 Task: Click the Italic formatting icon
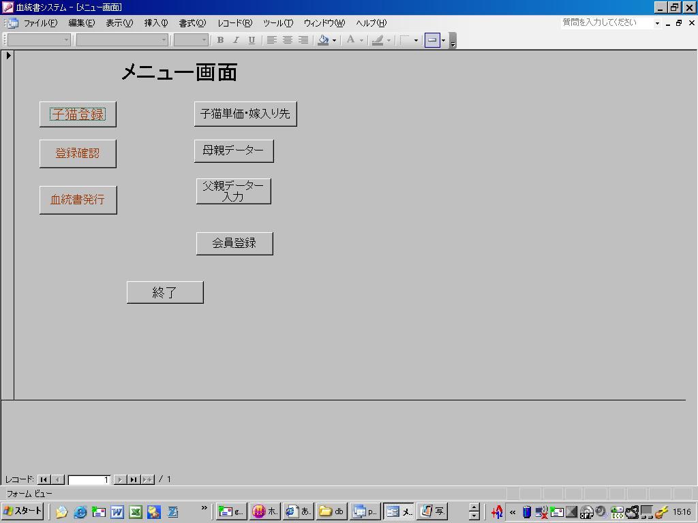(x=236, y=40)
